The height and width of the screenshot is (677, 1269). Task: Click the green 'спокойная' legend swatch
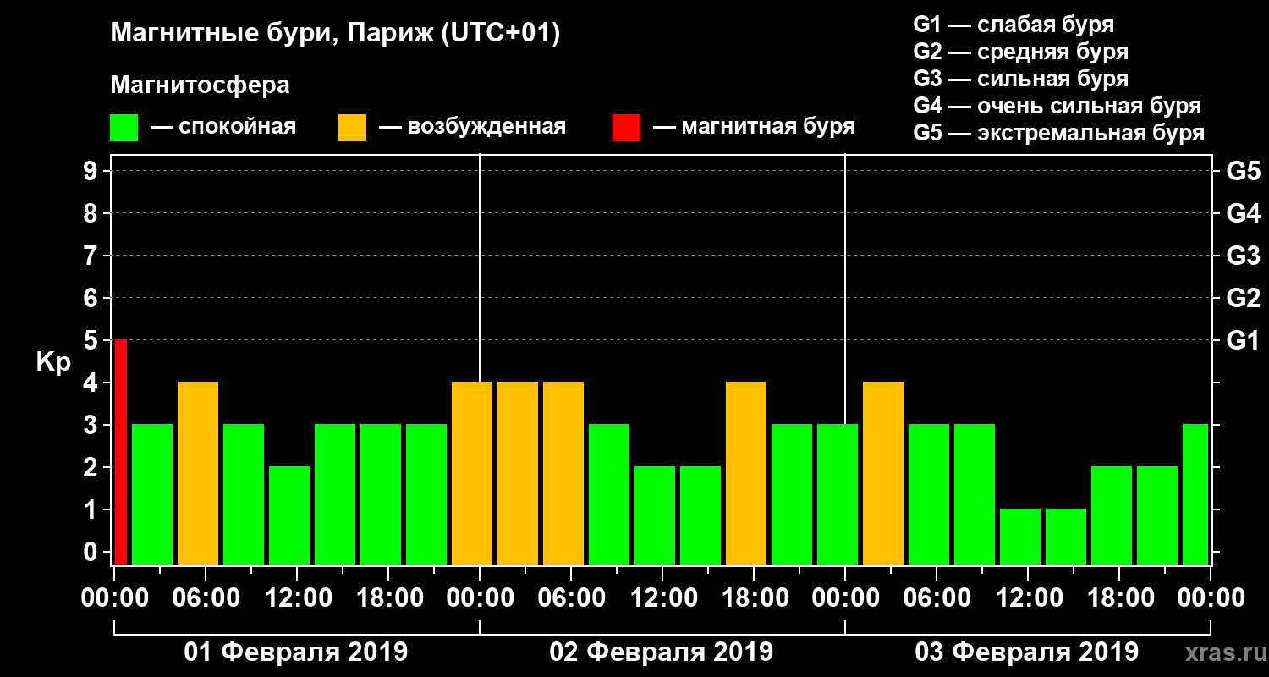tap(124, 128)
